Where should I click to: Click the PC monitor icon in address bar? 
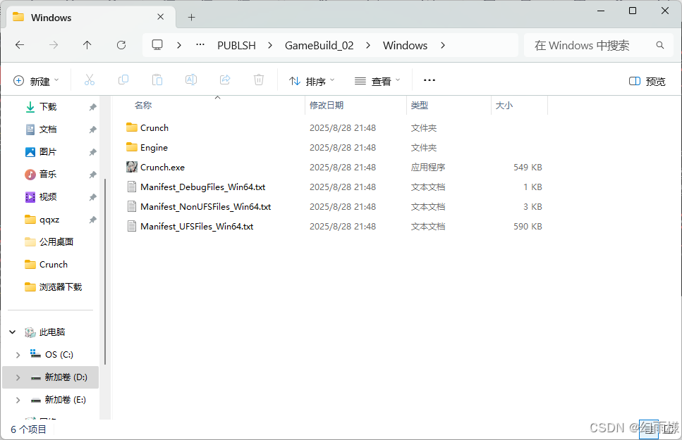click(x=157, y=45)
